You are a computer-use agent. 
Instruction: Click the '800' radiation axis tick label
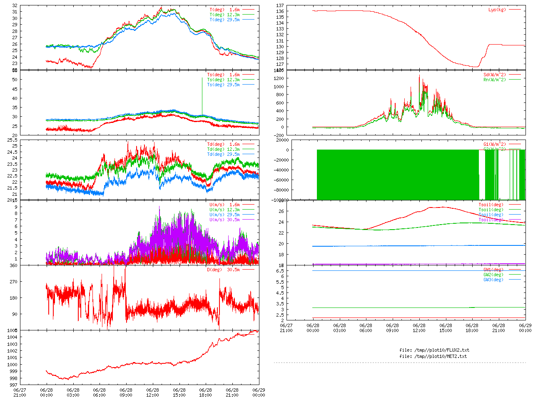click(280, 95)
